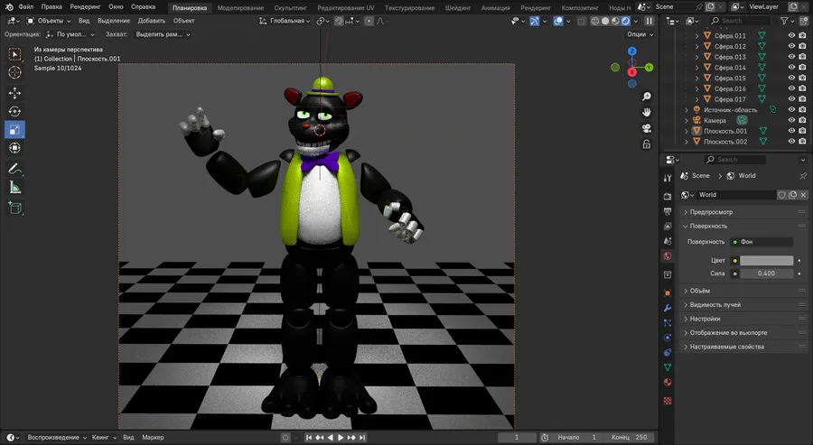Viewport: 813px width, 445px height.
Task: Open the Physics properties tab
Action: point(668,338)
